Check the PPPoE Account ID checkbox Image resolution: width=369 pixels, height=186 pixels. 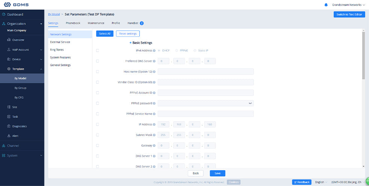(x=98, y=93)
